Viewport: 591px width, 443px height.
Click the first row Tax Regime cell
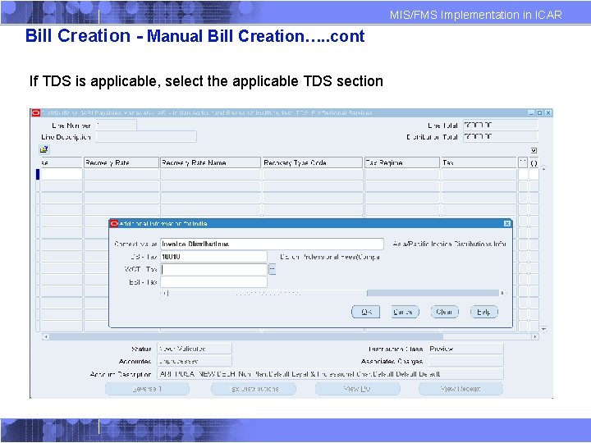(x=401, y=174)
